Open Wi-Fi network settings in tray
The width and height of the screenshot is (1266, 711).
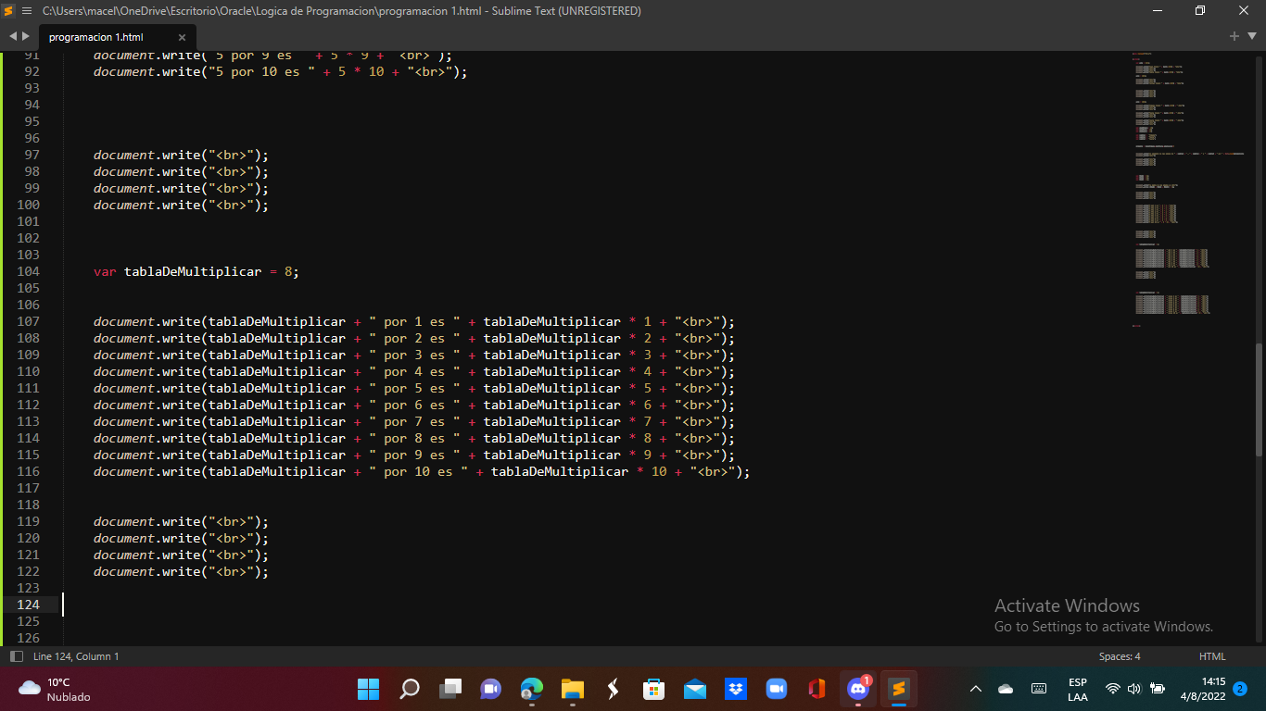point(1113,689)
